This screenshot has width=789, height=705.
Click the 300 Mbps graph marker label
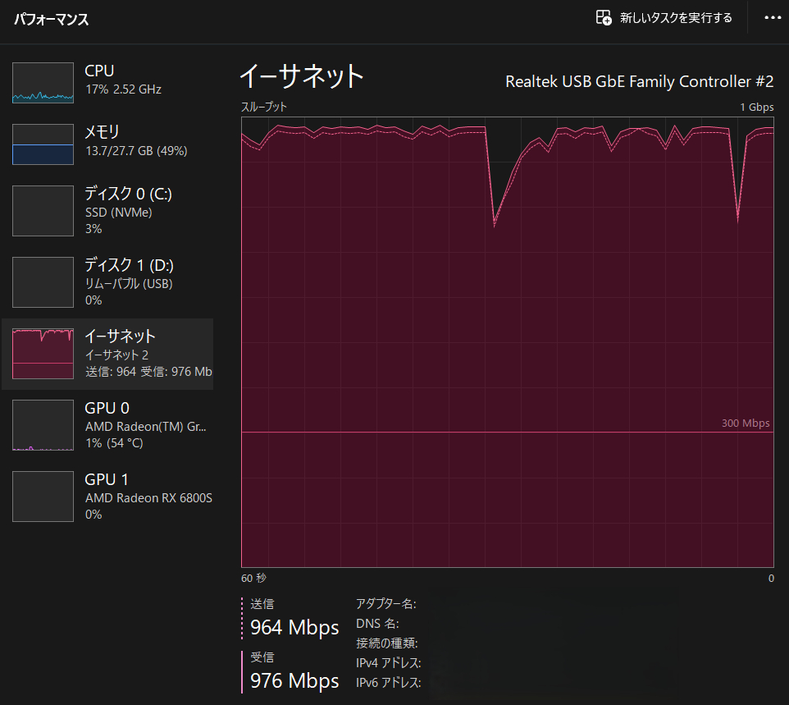[x=745, y=423]
